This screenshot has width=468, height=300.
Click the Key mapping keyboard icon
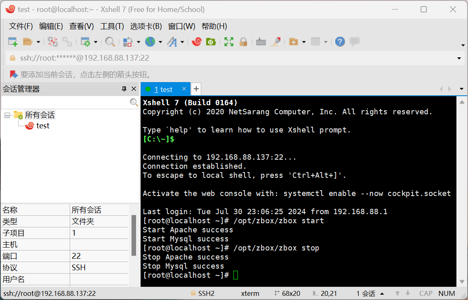[261, 42]
